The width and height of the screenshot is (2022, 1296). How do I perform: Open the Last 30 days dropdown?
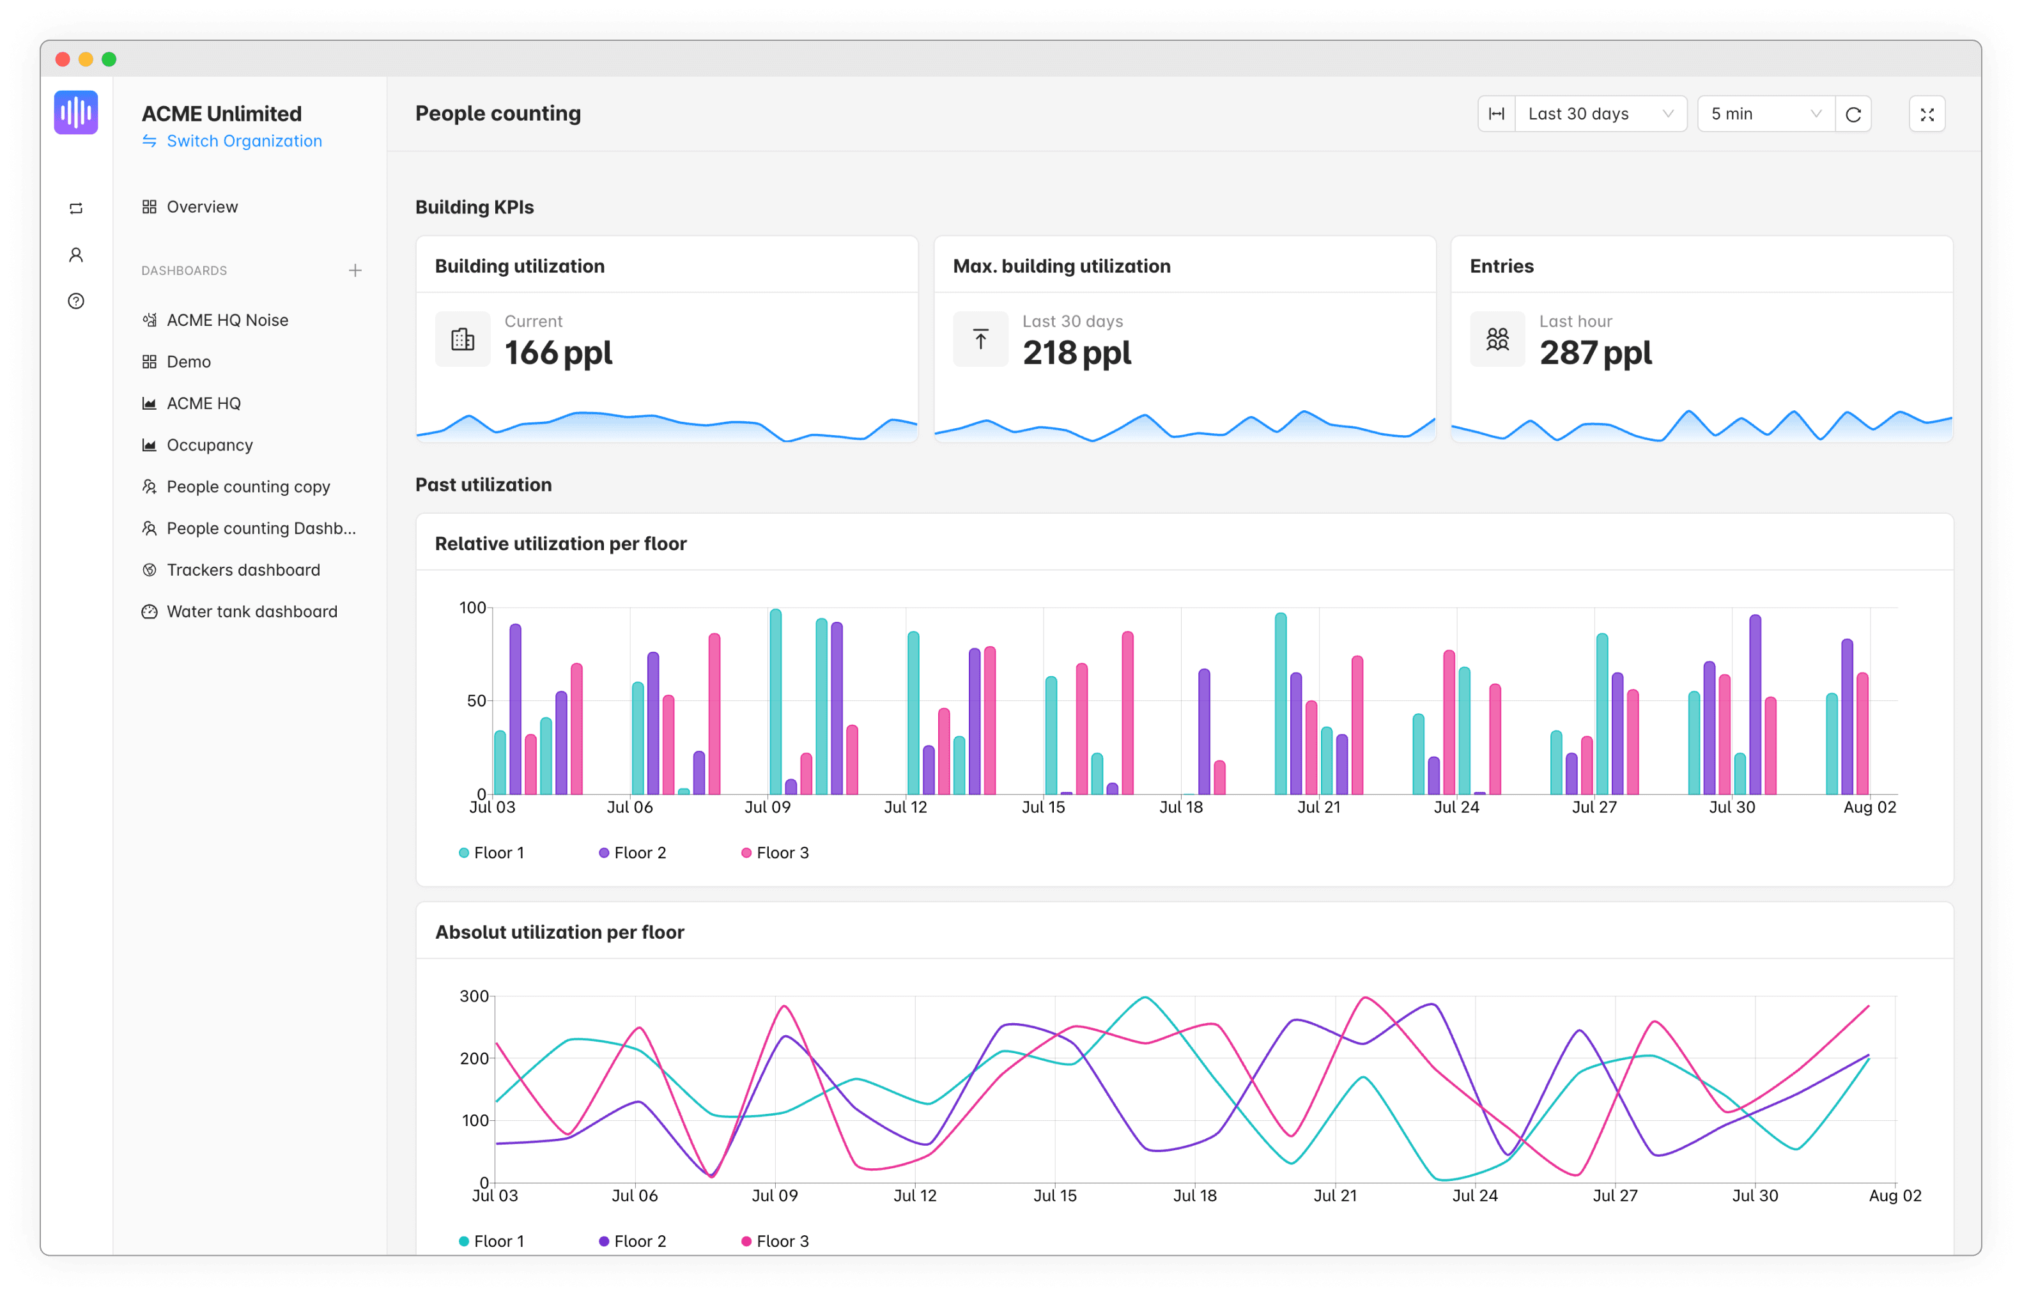(x=1600, y=114)
